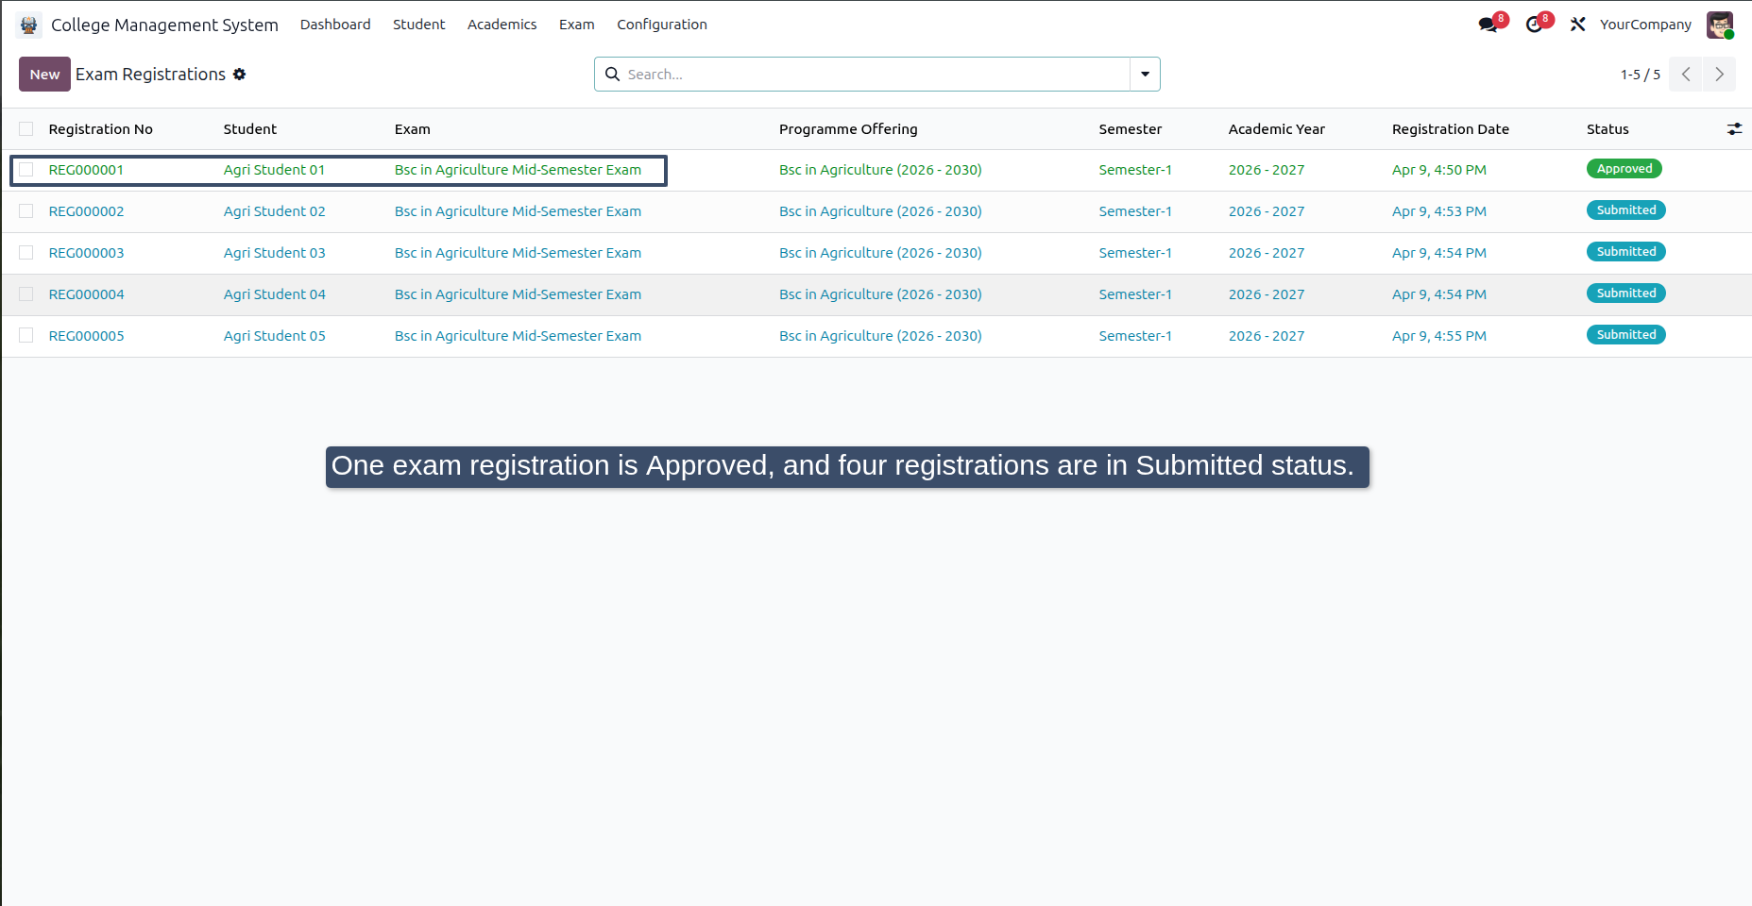Open the Exam menu
The image size is (1752, 906).
576,25
